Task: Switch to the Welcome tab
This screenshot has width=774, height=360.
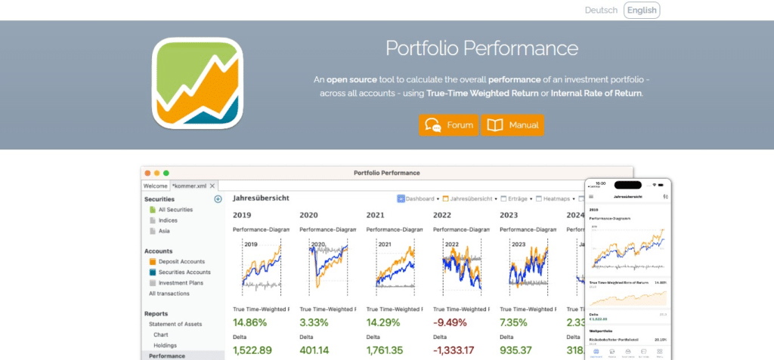Action: tap(155, 186)
